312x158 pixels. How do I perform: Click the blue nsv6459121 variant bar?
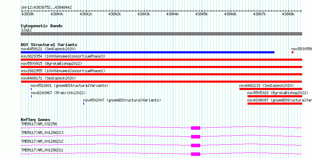coord(148,52)
